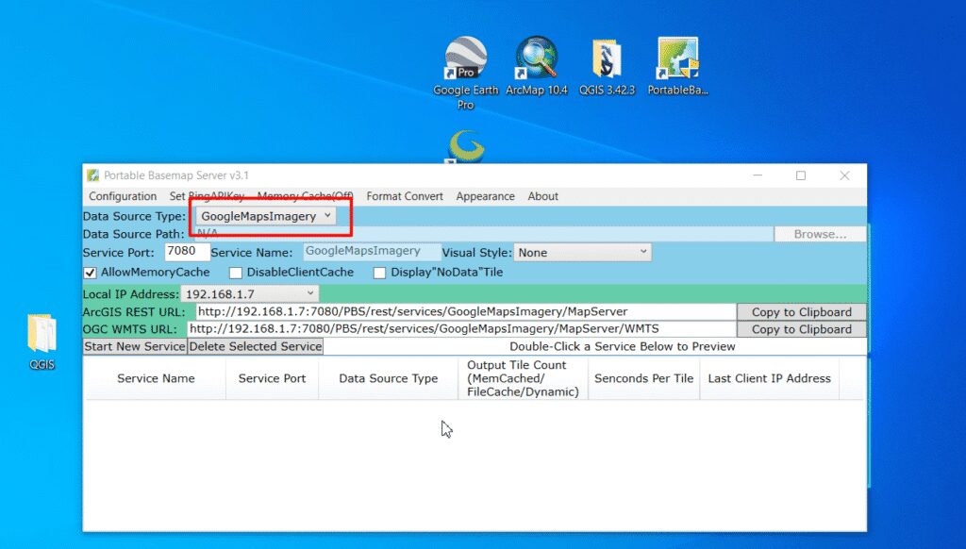This screenshot has height=549, width=966.
Task: Copy the ArcGIS REST URL to clipboard
Action: click(802, 312)
